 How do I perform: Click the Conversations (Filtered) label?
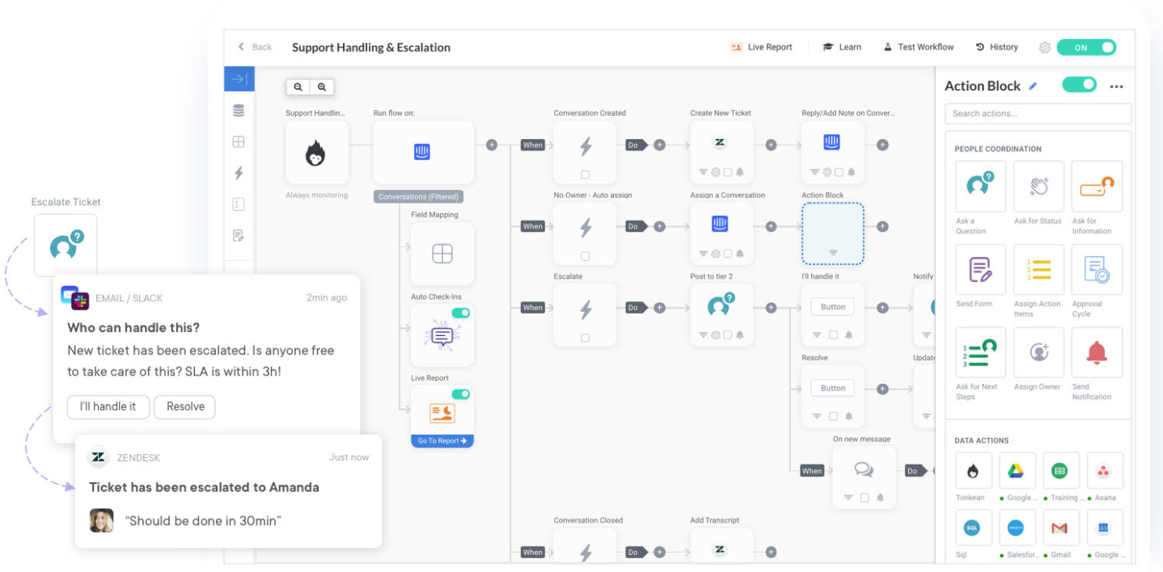tap(418, 196)
